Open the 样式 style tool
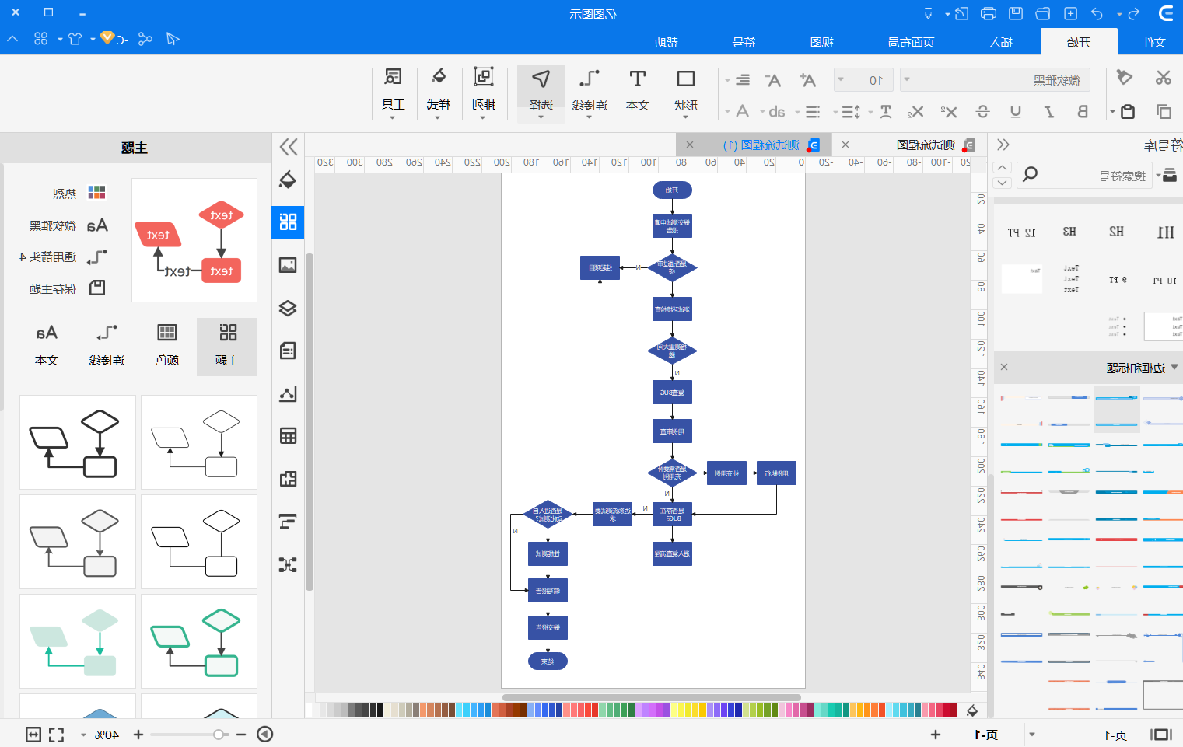The height and width of the screenshot is (747, 1183). pos(438,92)
